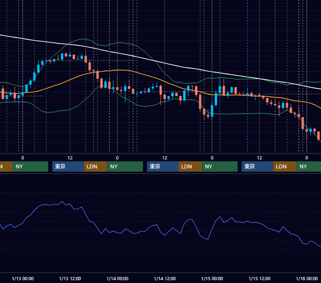321x283 pixels.
Task: Select the NY session block above 1/15 00:00
Action: (x=220, y=166)
